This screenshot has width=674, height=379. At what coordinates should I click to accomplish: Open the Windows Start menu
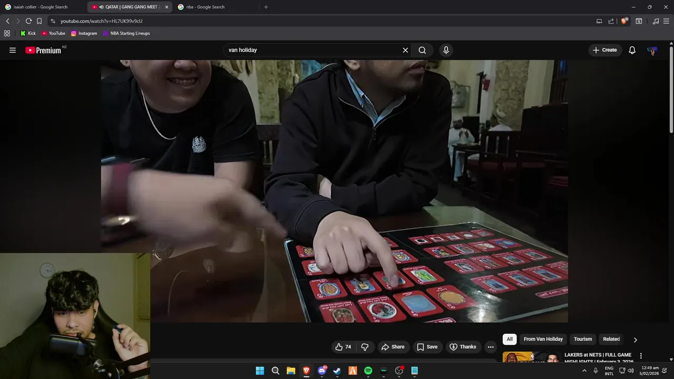(260, 371)
